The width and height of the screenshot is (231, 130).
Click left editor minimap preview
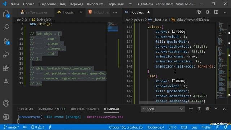pyautogui.click(x=113, y=27)
